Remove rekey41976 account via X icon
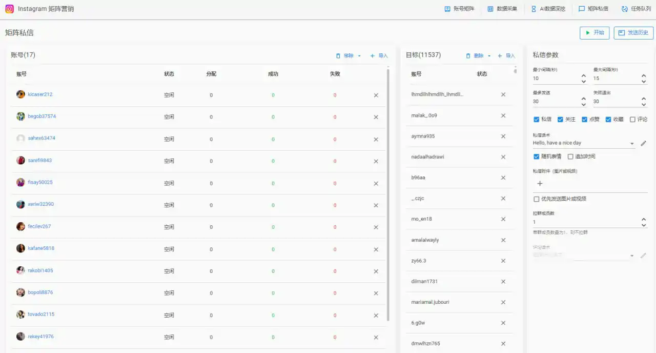The image size is (656, 353). coord(376,338)
